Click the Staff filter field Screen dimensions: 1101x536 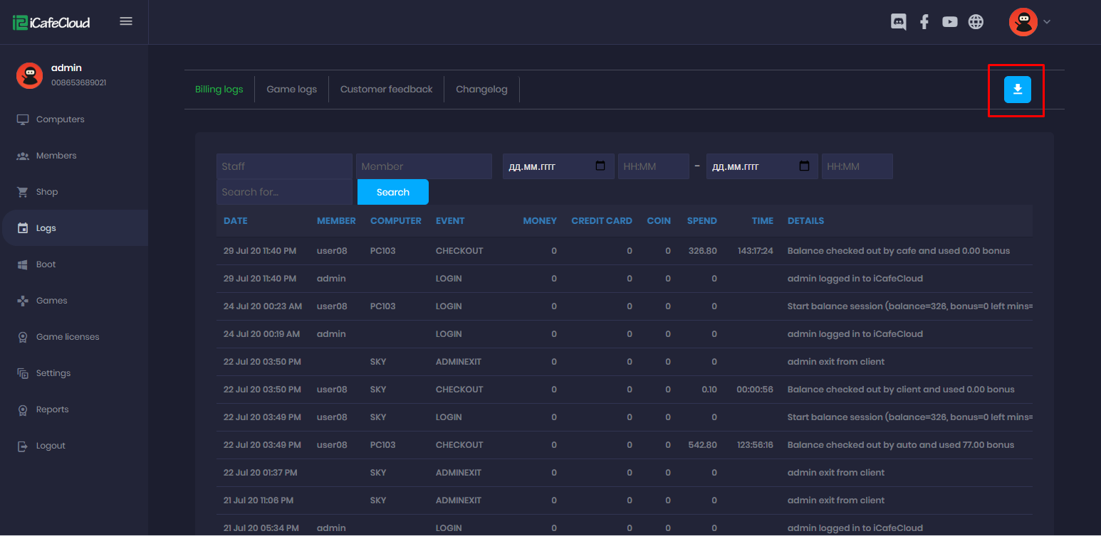284,166
